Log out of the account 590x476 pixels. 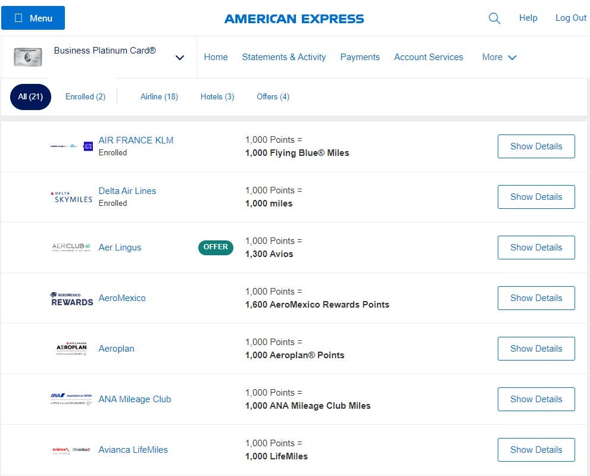pyautogui.click(x=570, y=18)
